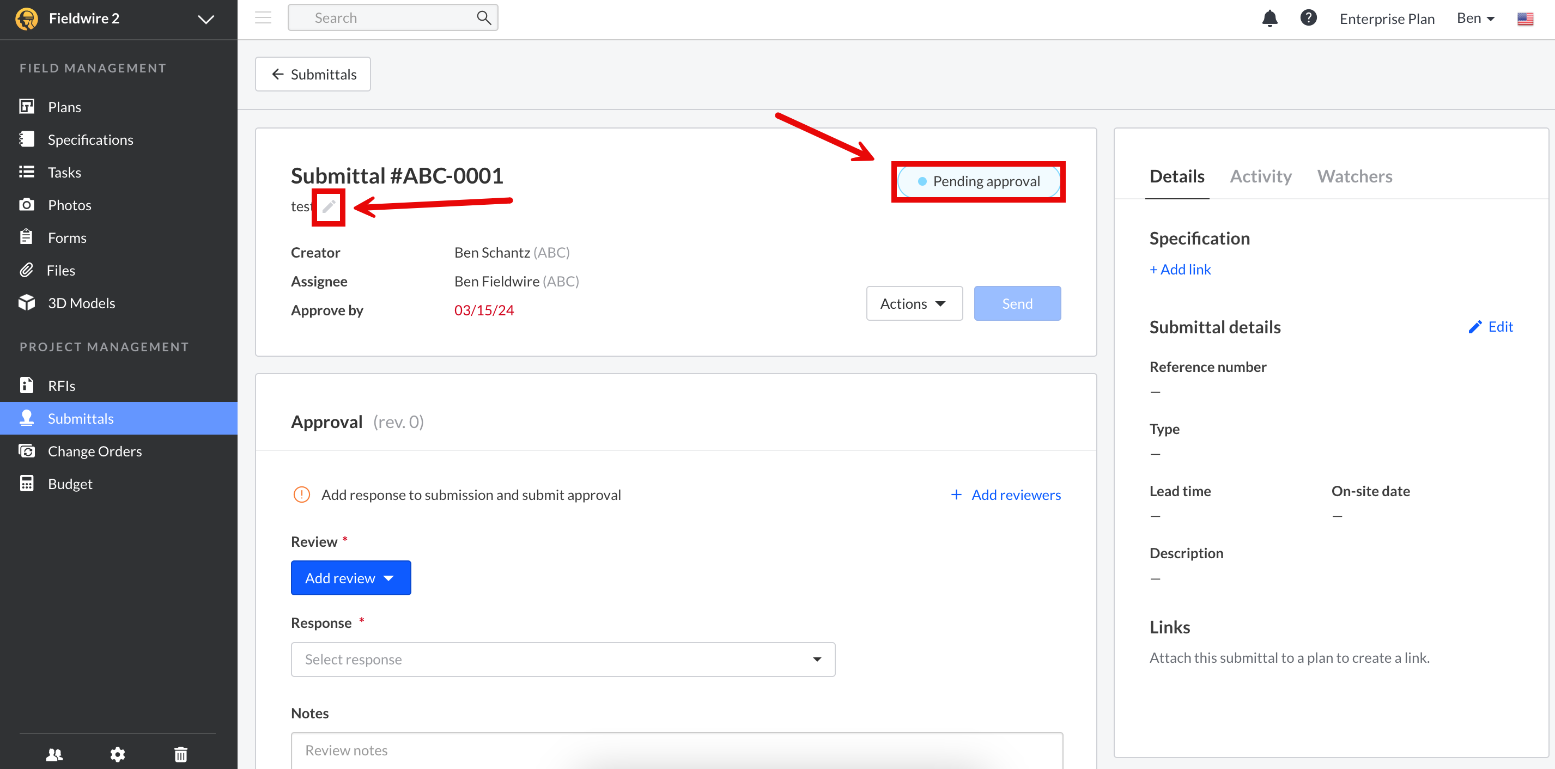Screen dimensions: 1555x769
Task: Click the 3D Models cube icon
Action: [27, 302]
